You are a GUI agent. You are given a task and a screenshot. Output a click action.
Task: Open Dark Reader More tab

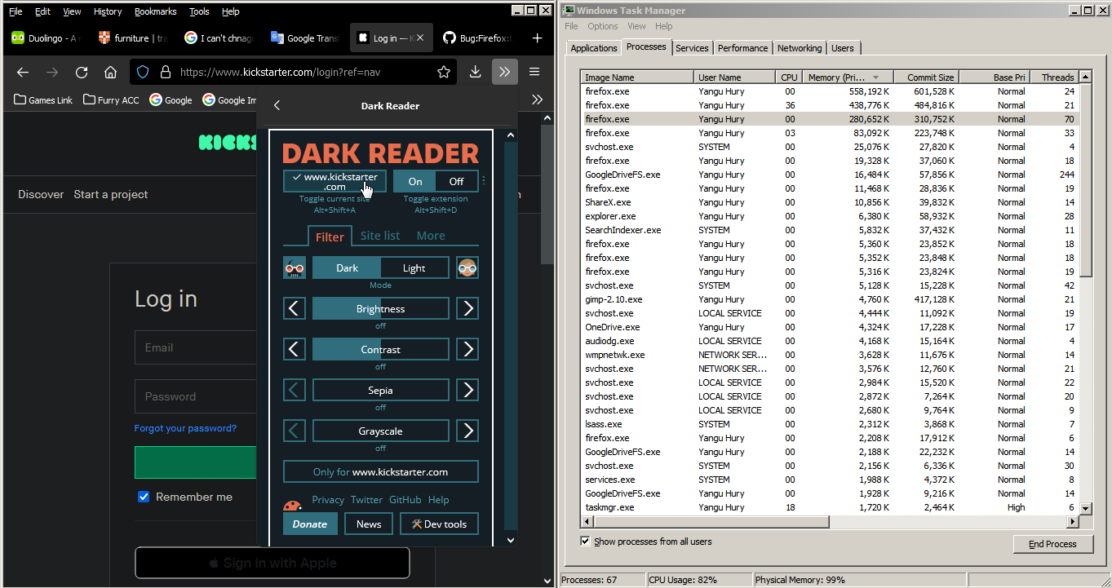pos(431,236)
